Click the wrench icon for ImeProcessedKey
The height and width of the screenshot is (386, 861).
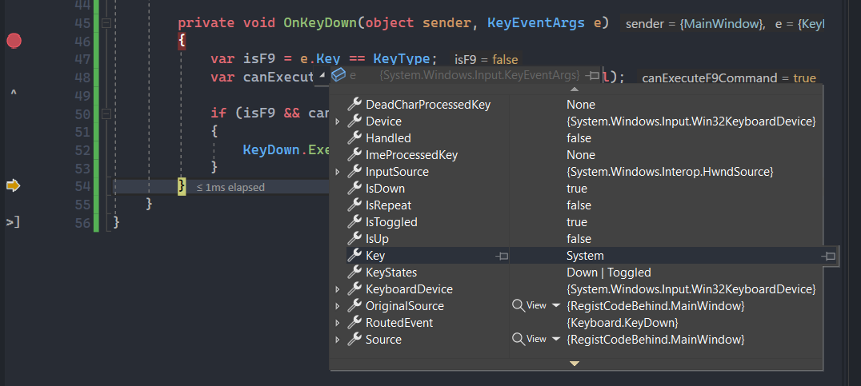pyautogui.click(x=354, y=154)
